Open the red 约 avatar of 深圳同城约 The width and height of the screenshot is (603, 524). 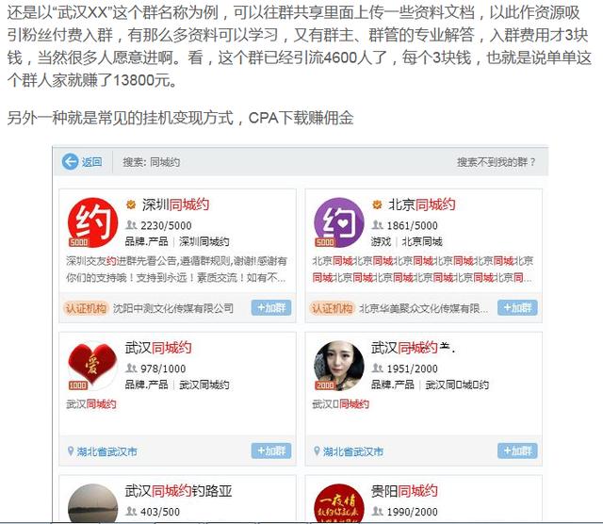click(x=92, y=222)
